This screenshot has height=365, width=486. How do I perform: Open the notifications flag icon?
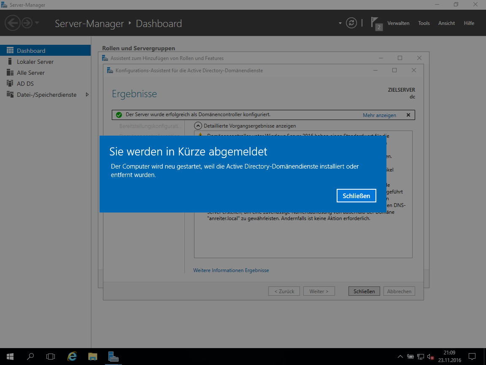[376, 24]
